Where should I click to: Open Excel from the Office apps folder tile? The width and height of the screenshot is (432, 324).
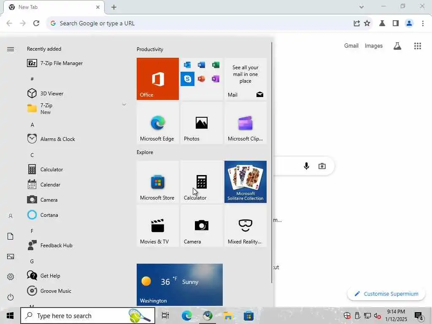coord(216,65)
